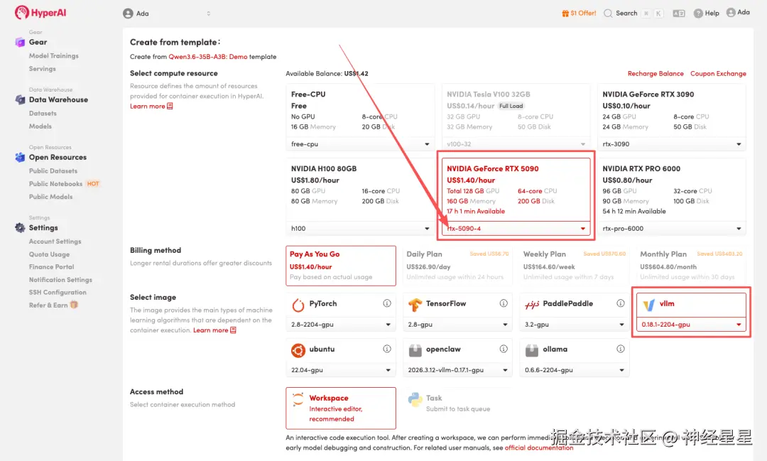Select the Workspace access method
The height and width of the screenshot is (461, 767).
click(341, 408)
